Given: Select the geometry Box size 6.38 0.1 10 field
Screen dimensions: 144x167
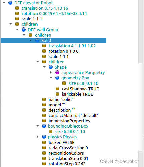Looking at the screenshot, I should point(83,83).
